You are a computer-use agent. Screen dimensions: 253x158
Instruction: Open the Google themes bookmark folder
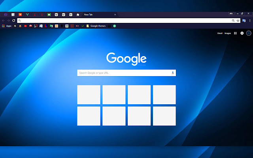click(96, 26)
